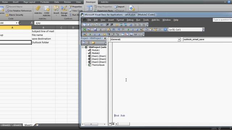Viewport: 232px width, 130px height.
Task: Click Project panel horizontal scrollbar thumb
Action: [x=91, y=124]
